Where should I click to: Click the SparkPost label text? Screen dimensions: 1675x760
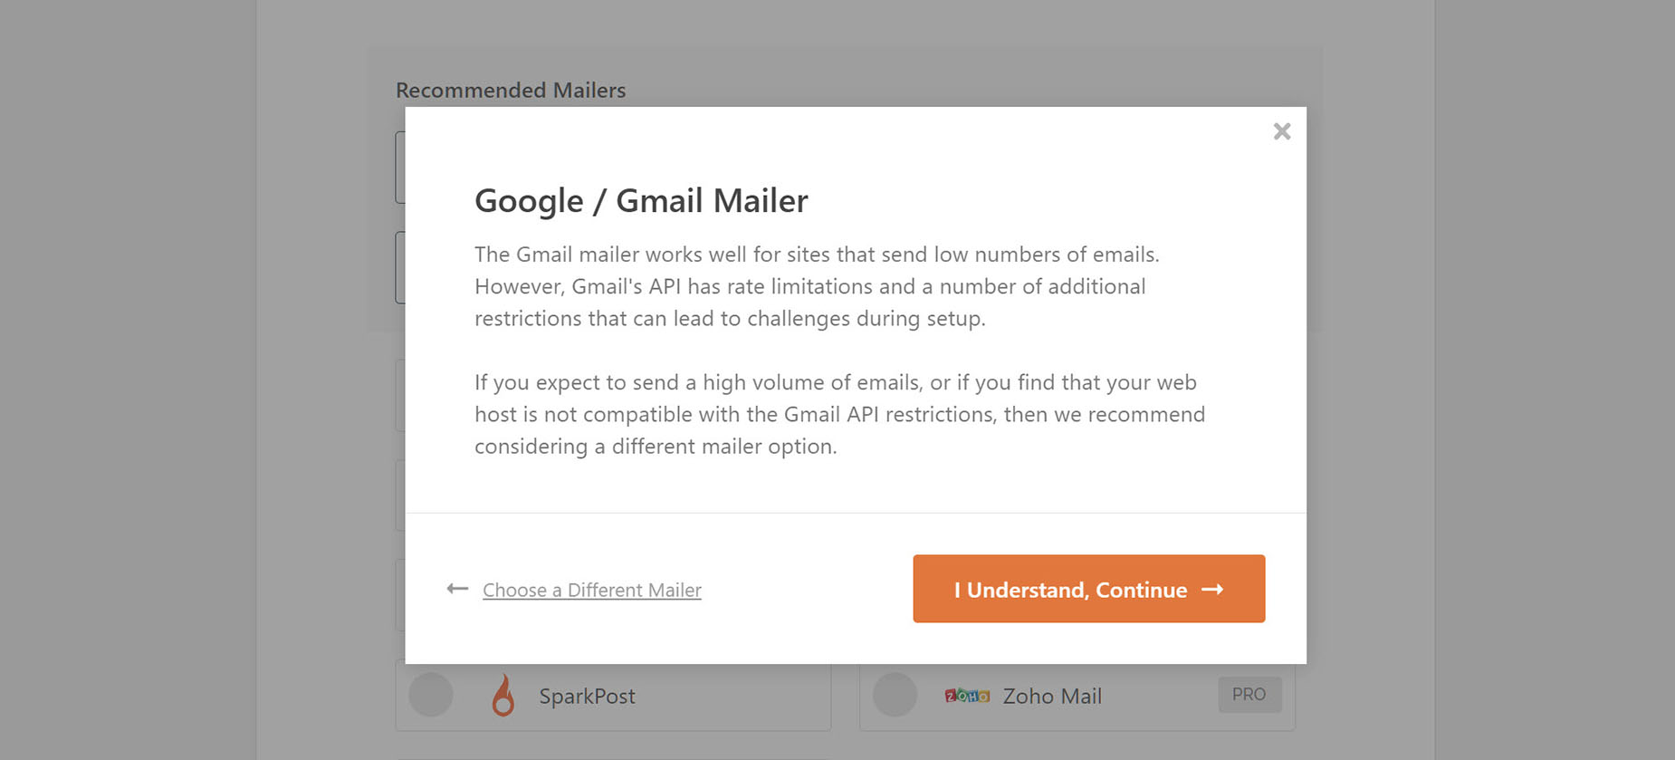click(587, 696)
